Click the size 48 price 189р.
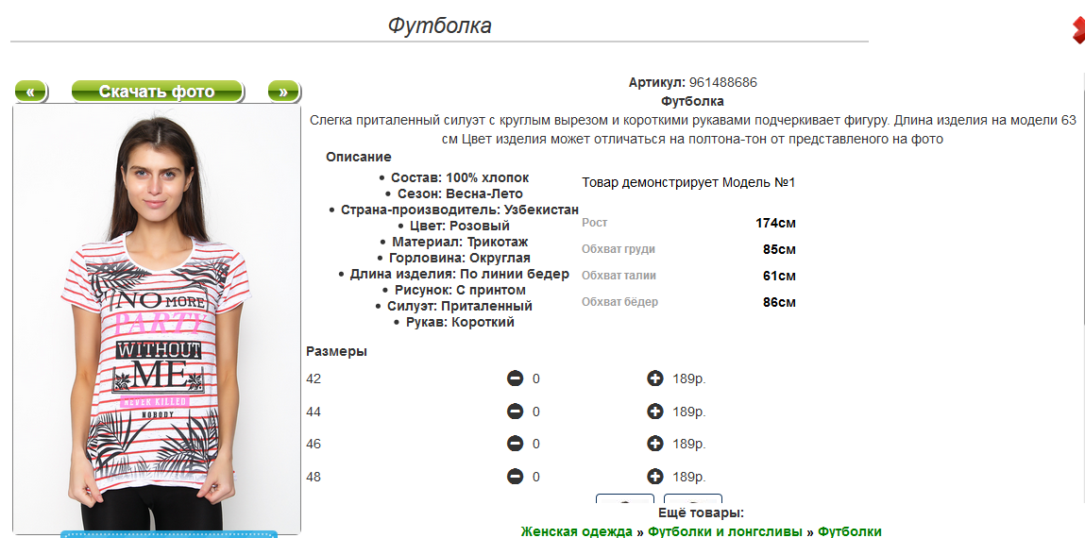 tap(689, 478)
